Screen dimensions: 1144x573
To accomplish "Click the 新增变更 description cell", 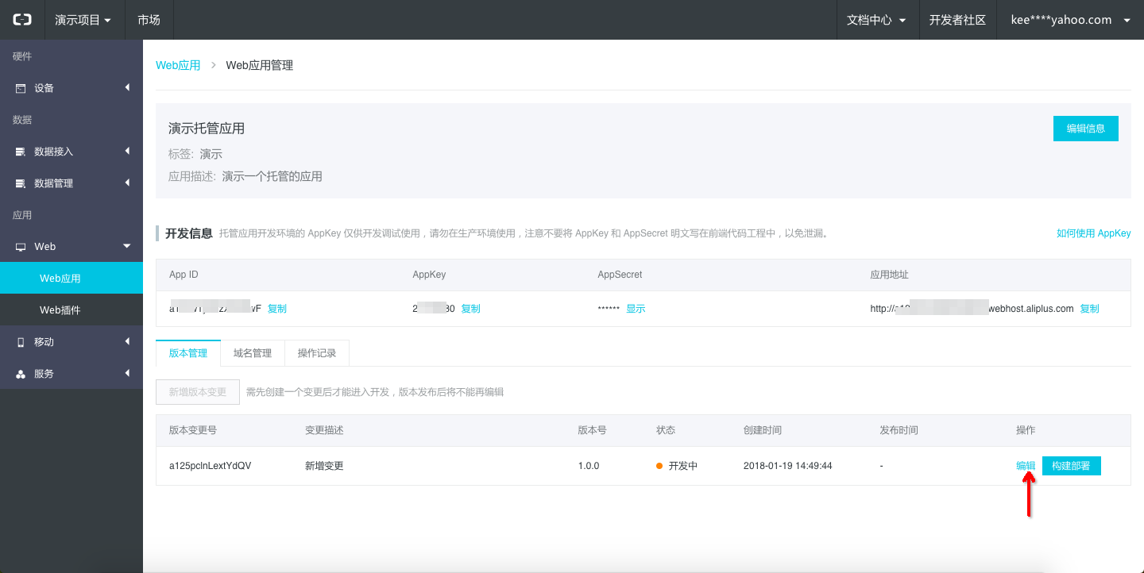I will point(324,466).
